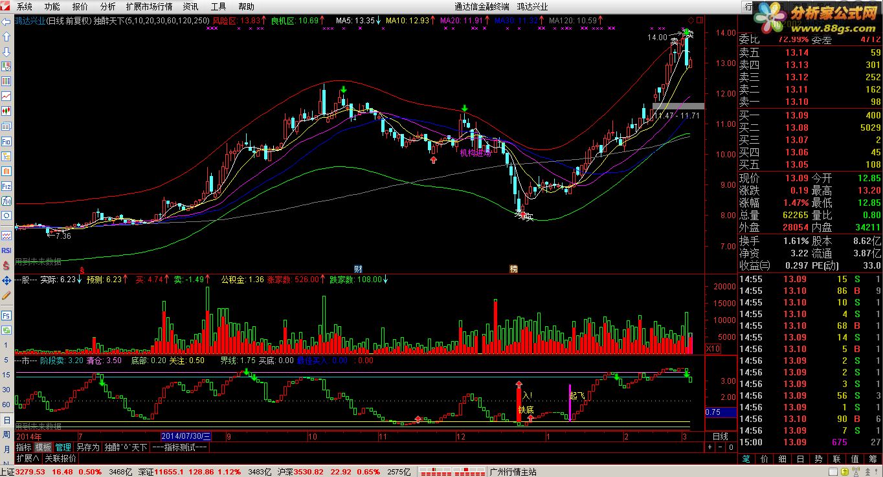The image size is (883, 477).
Task: Open the 工具 menu
Action: pos(219,6)
